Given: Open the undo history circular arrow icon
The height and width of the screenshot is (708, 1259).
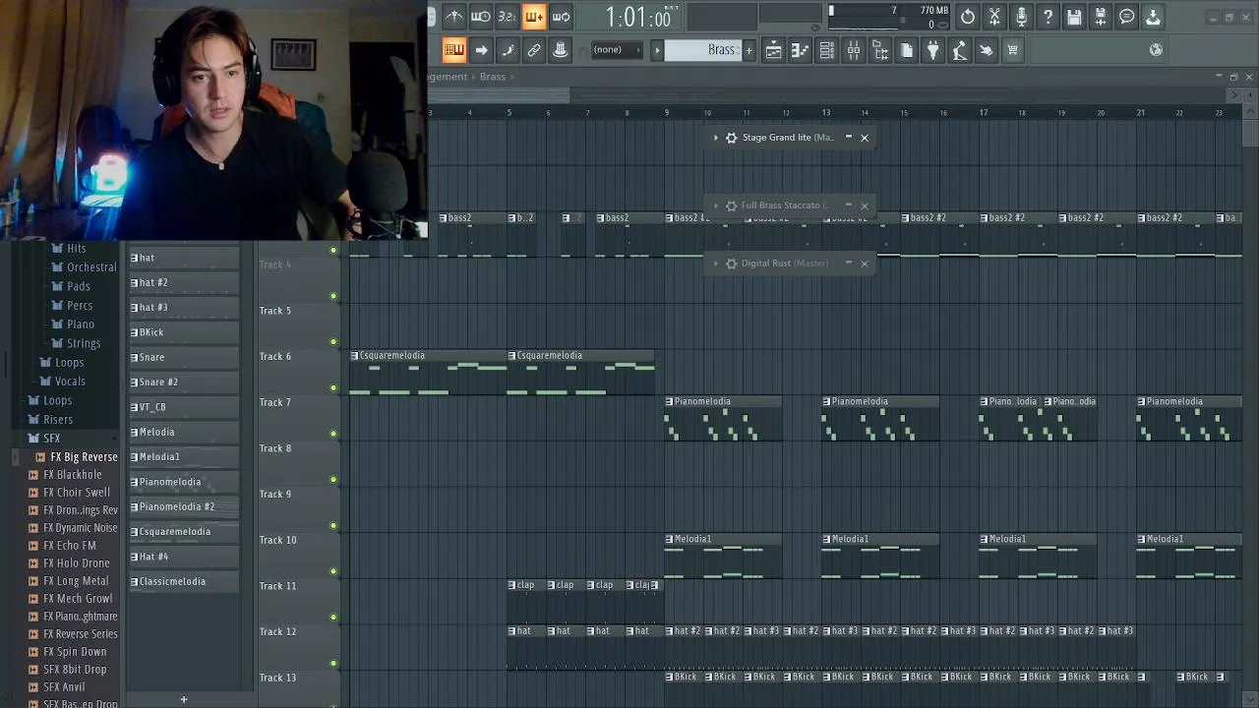Looking at the screenshot, I should point(968,17).
